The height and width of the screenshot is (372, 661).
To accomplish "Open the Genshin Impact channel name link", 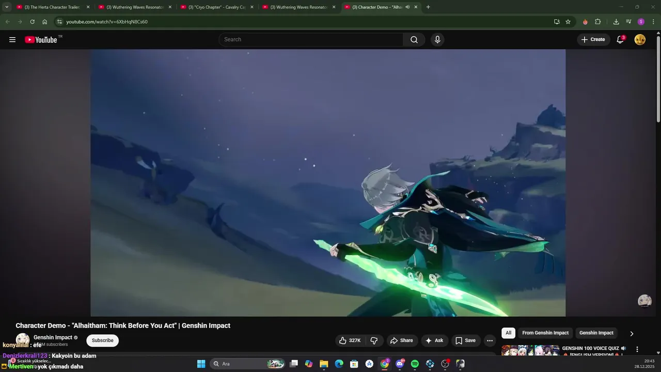I will [53, 337].
